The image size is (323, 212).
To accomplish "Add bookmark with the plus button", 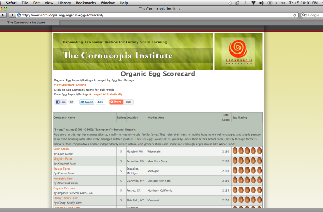I will [12, 15].
